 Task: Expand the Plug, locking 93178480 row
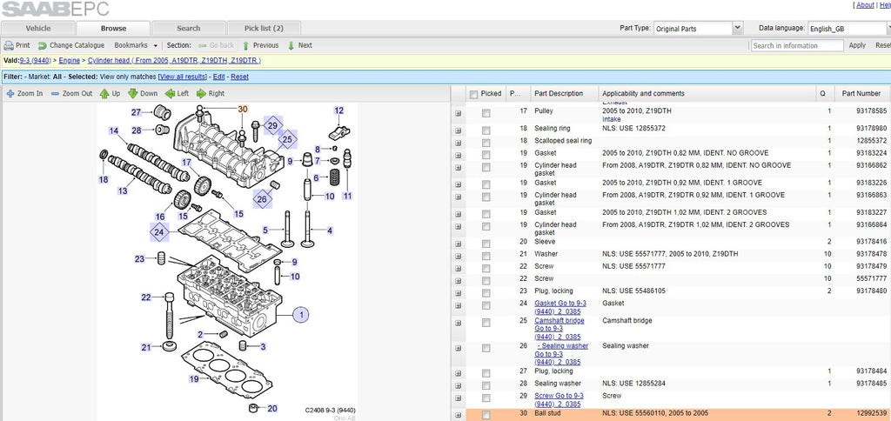(458, 293)
